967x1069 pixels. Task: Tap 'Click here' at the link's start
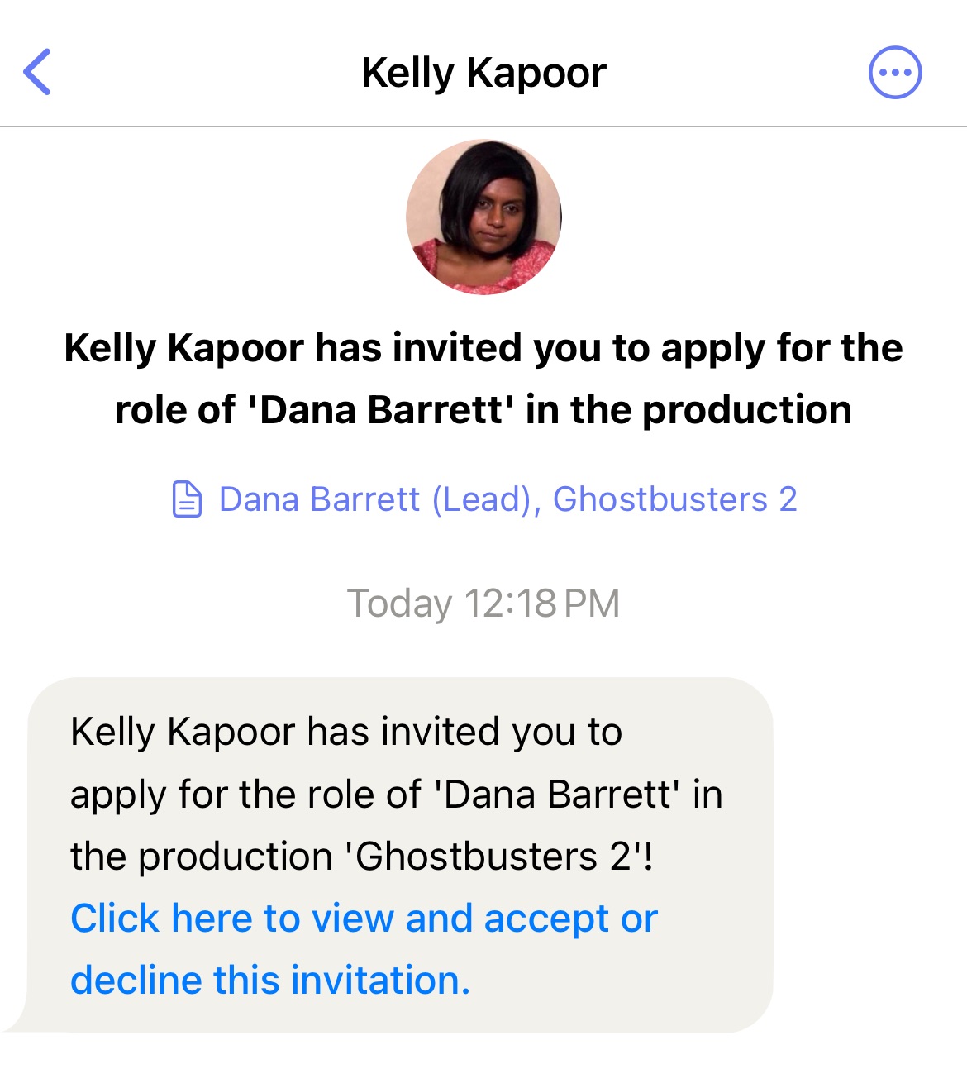161,919
